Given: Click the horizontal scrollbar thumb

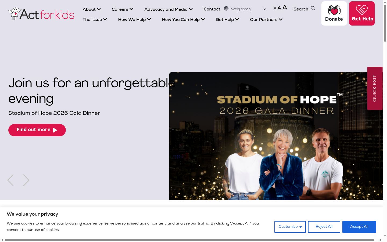Looking at the screenshot, I should [189, 240].
